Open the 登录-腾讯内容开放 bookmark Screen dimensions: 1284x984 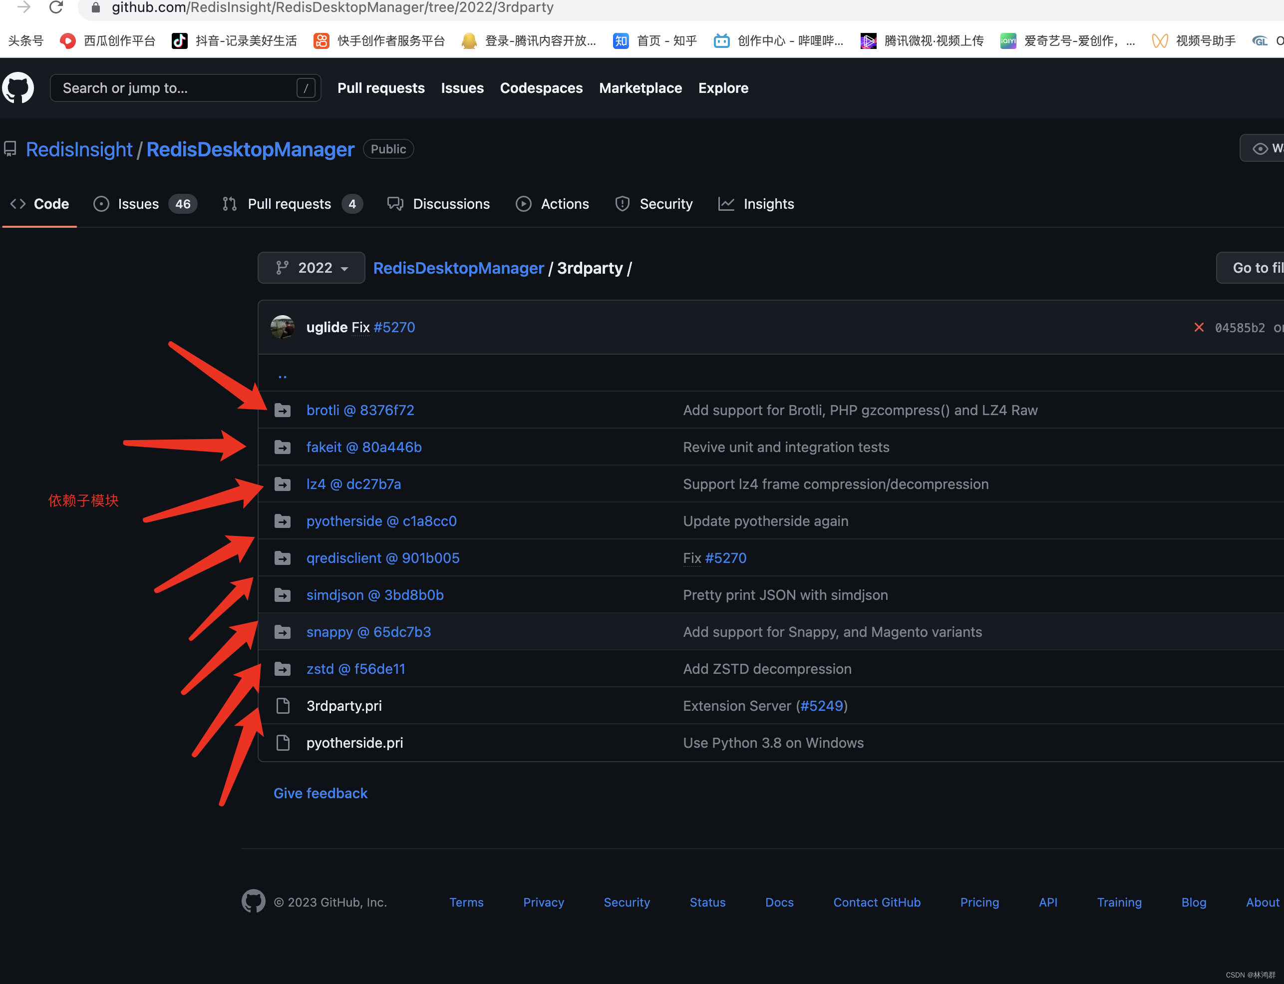529,40
